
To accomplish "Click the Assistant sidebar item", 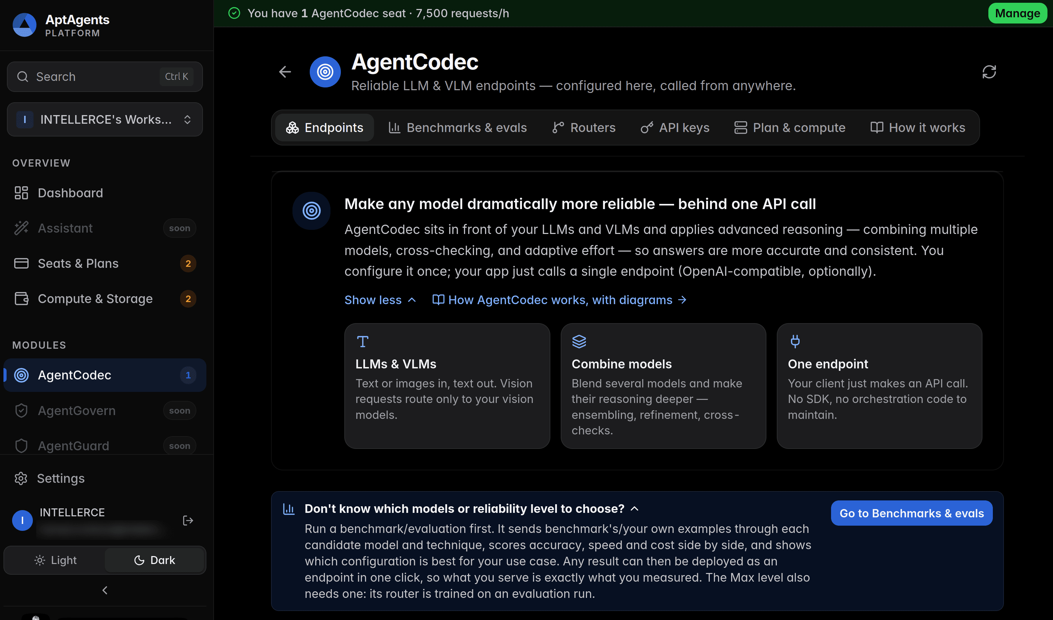I will click(104, 228).
